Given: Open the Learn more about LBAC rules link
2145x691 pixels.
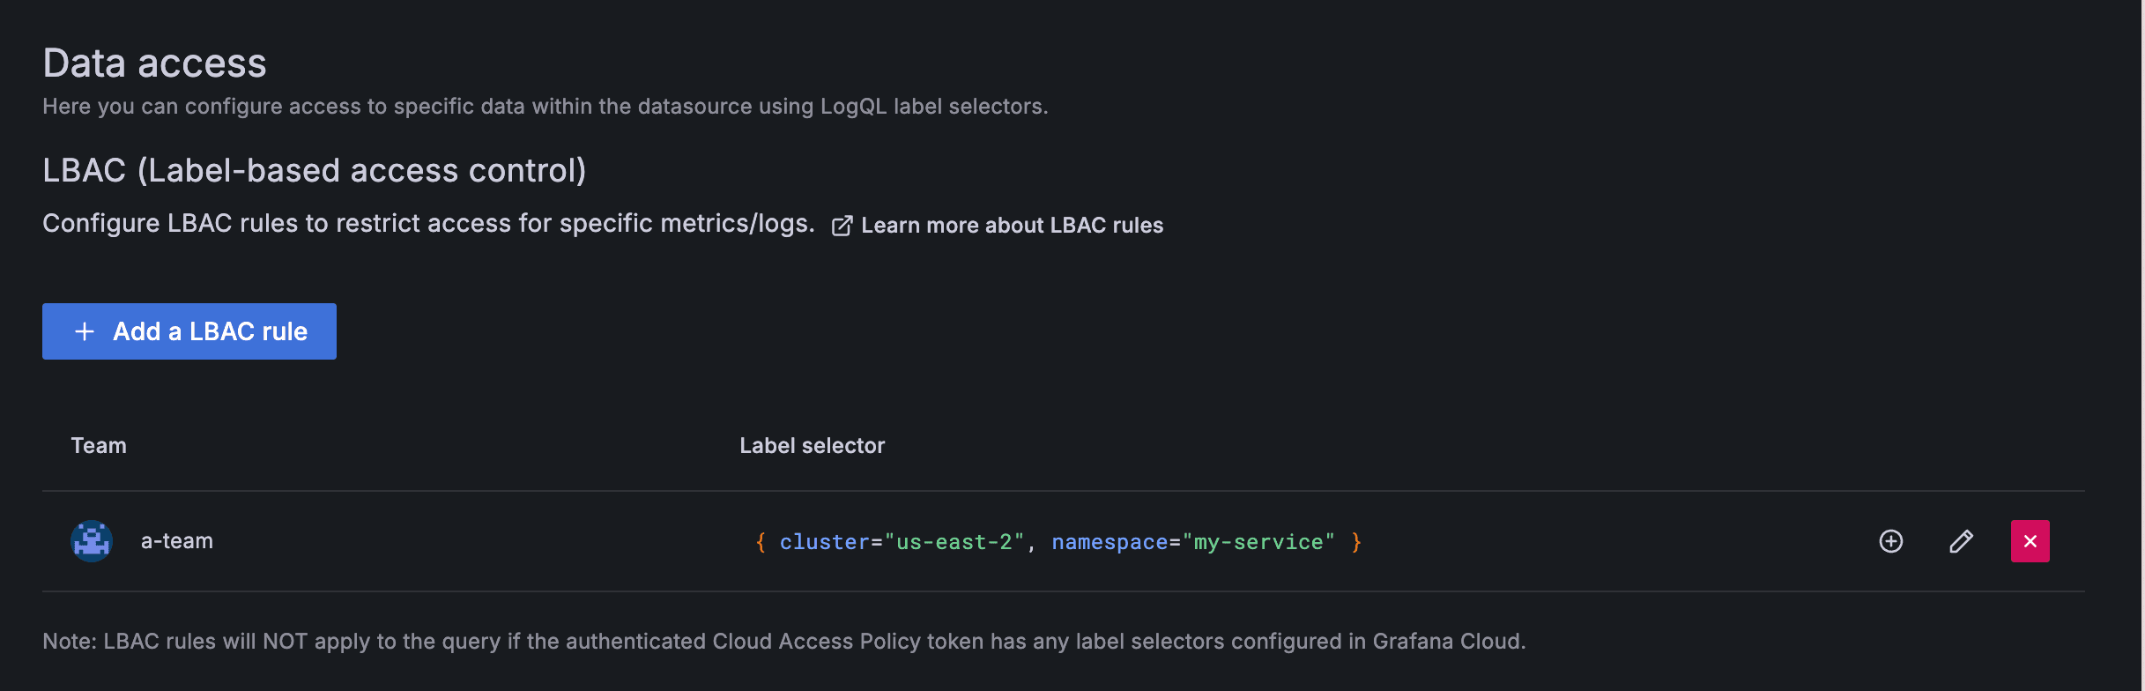Looking at the screenshot, I should pyautogui.click(x=1012, y=225).
